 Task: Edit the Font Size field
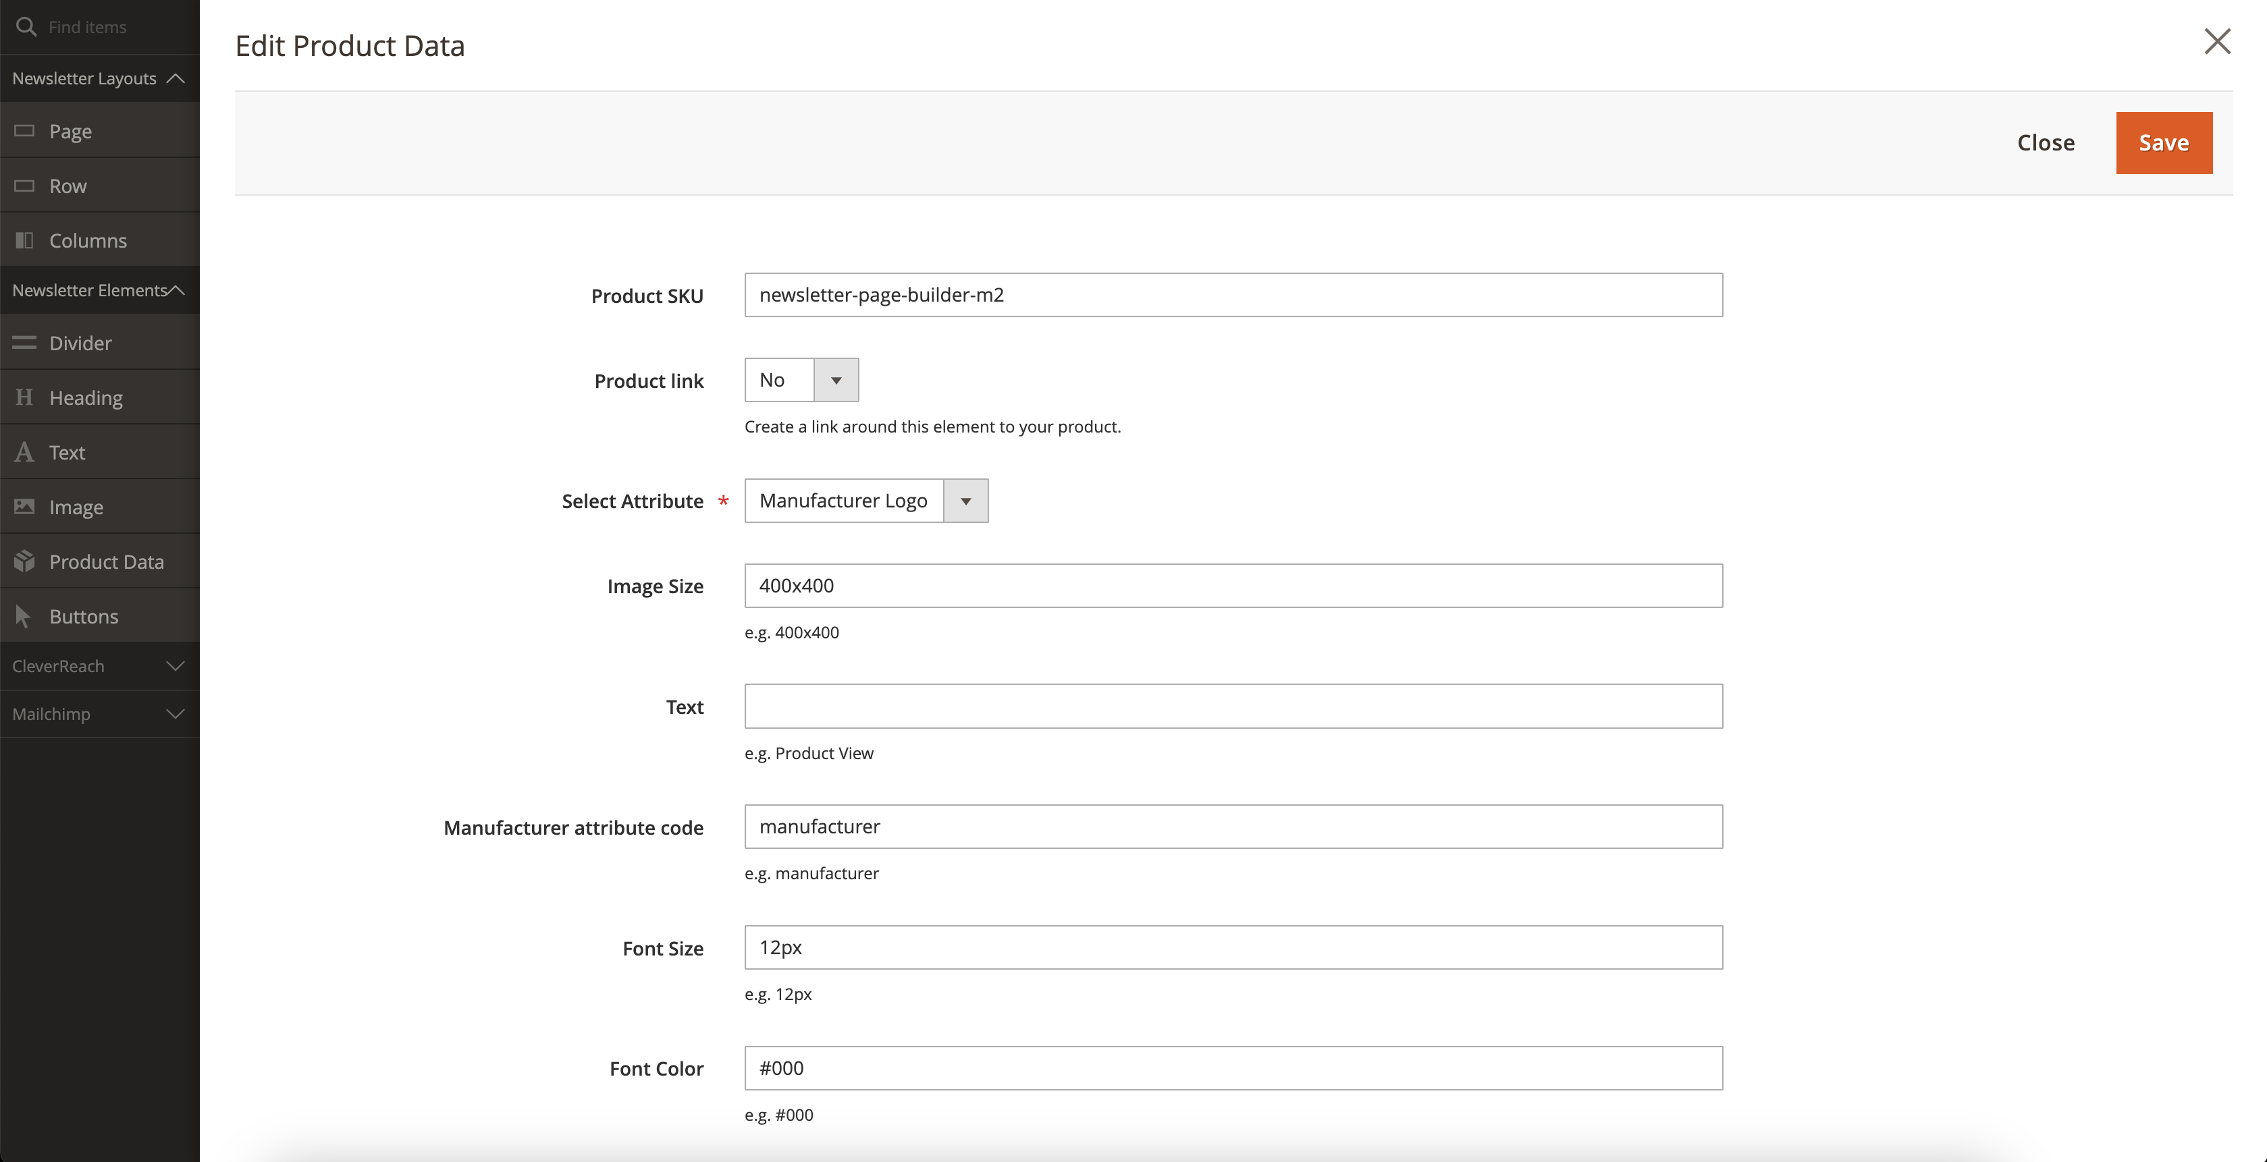[x=1233, y=947]
